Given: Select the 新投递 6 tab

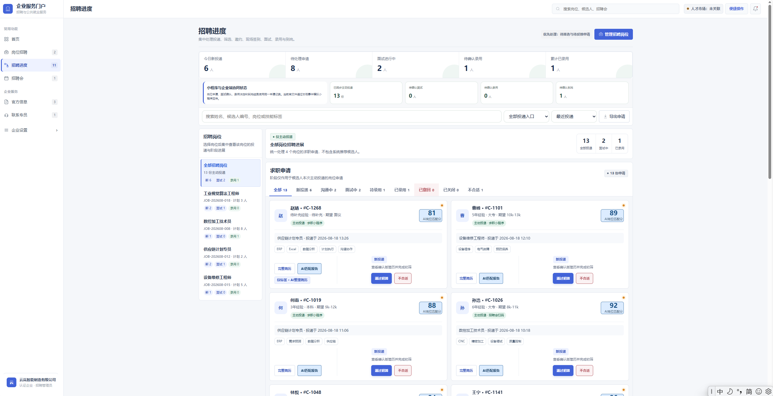Looking at the screenshot, I should tap(304, 190).
